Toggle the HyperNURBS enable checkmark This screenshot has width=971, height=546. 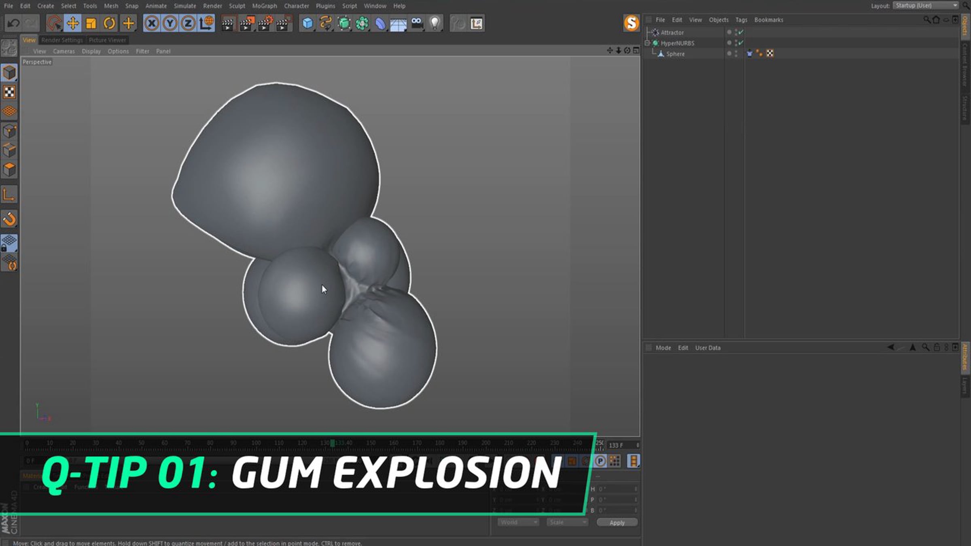tap(741, 43)
